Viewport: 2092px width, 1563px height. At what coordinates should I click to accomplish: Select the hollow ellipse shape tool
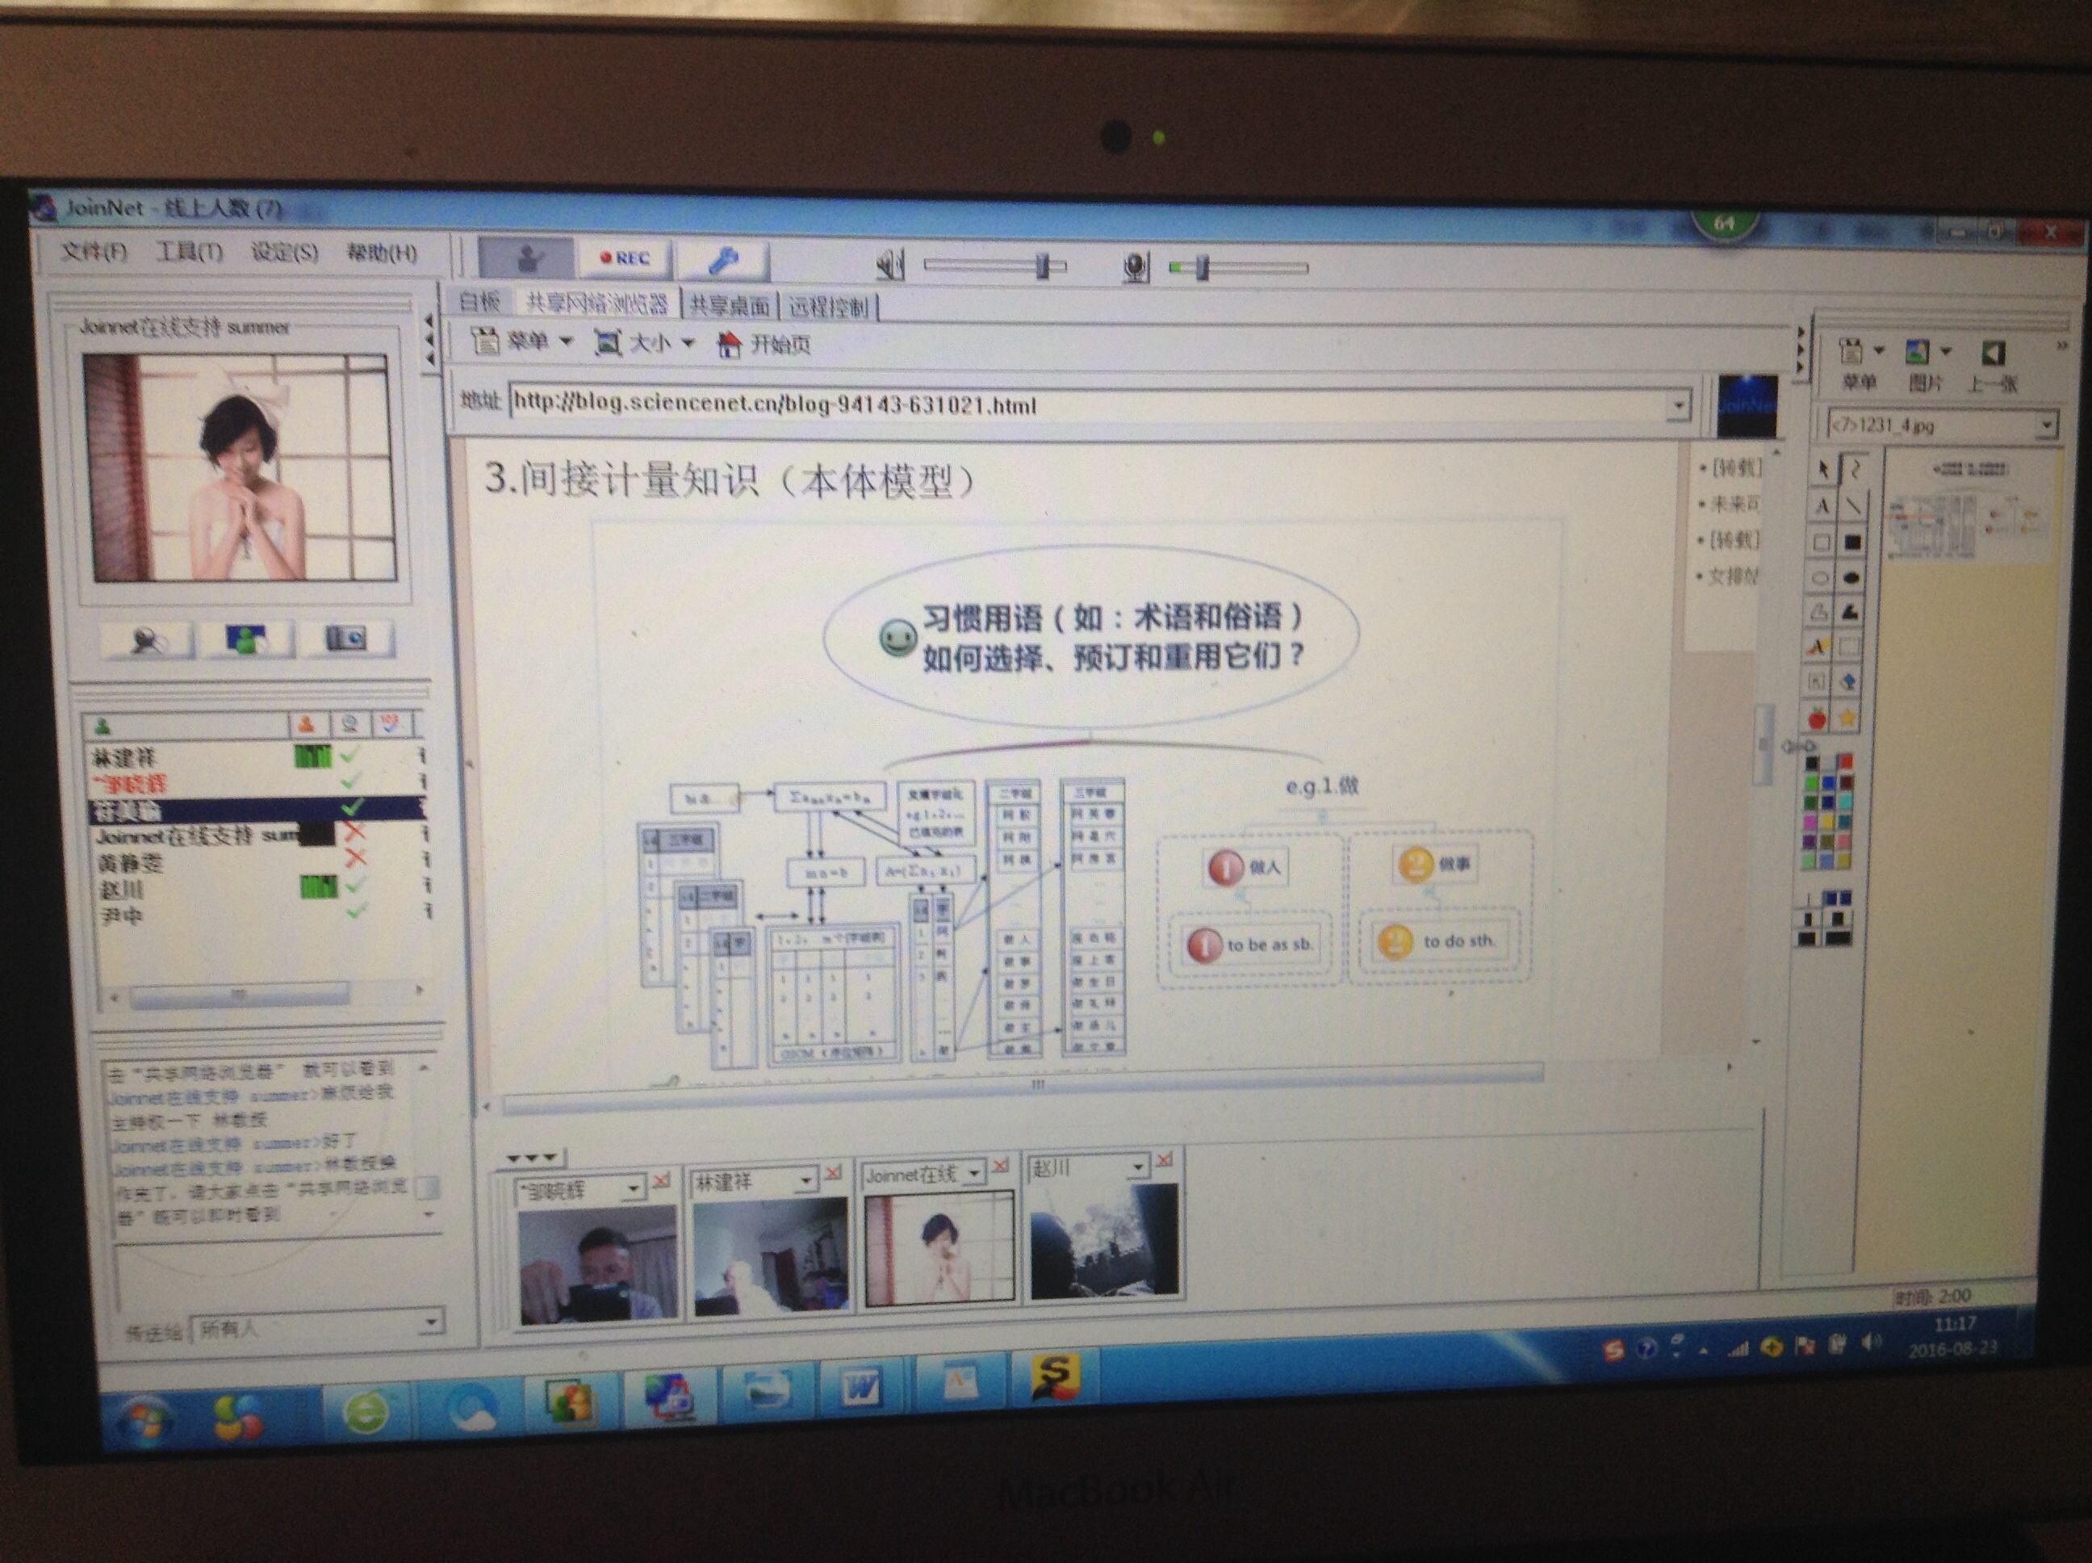(1821, 577)
